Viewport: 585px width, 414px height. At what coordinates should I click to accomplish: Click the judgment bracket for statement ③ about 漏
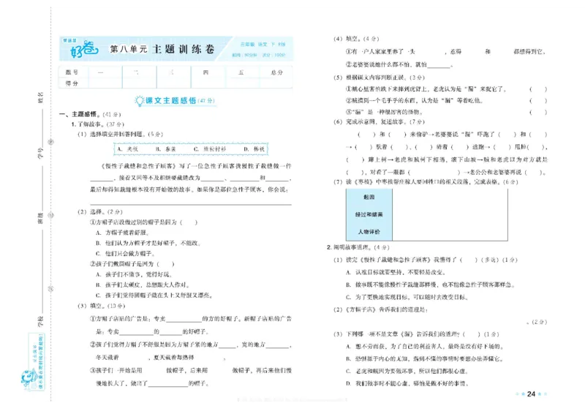coord(538,112)
